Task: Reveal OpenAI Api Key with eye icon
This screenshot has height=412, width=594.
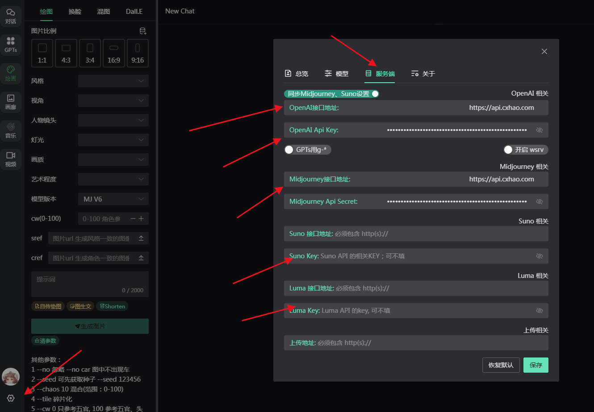Action: [x=540, y=130]
